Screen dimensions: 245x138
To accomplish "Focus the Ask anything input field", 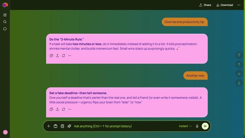I will tap(125, 126).
